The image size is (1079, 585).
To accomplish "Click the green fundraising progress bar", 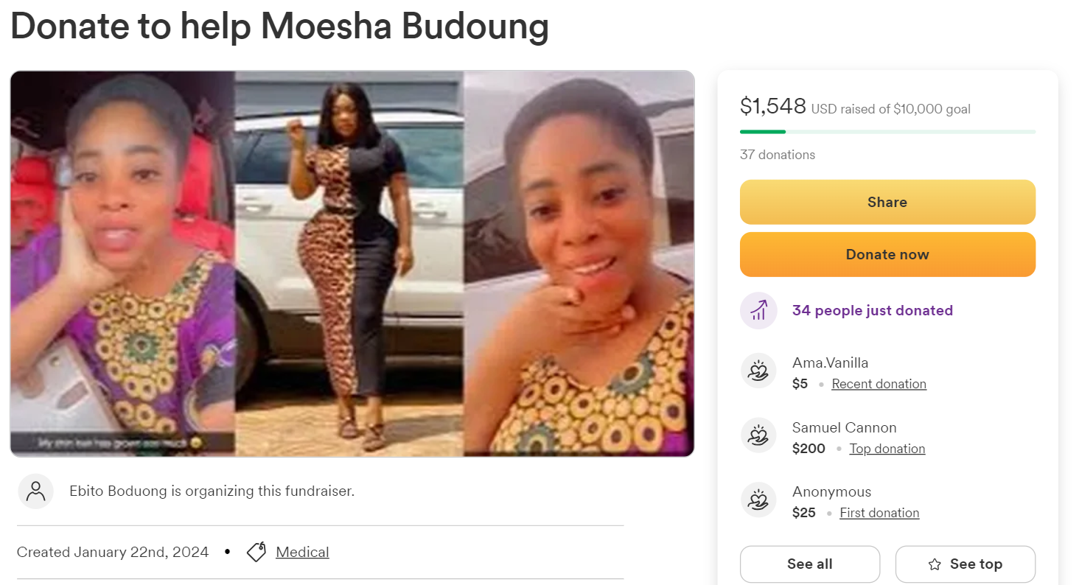I will [762, 131].
